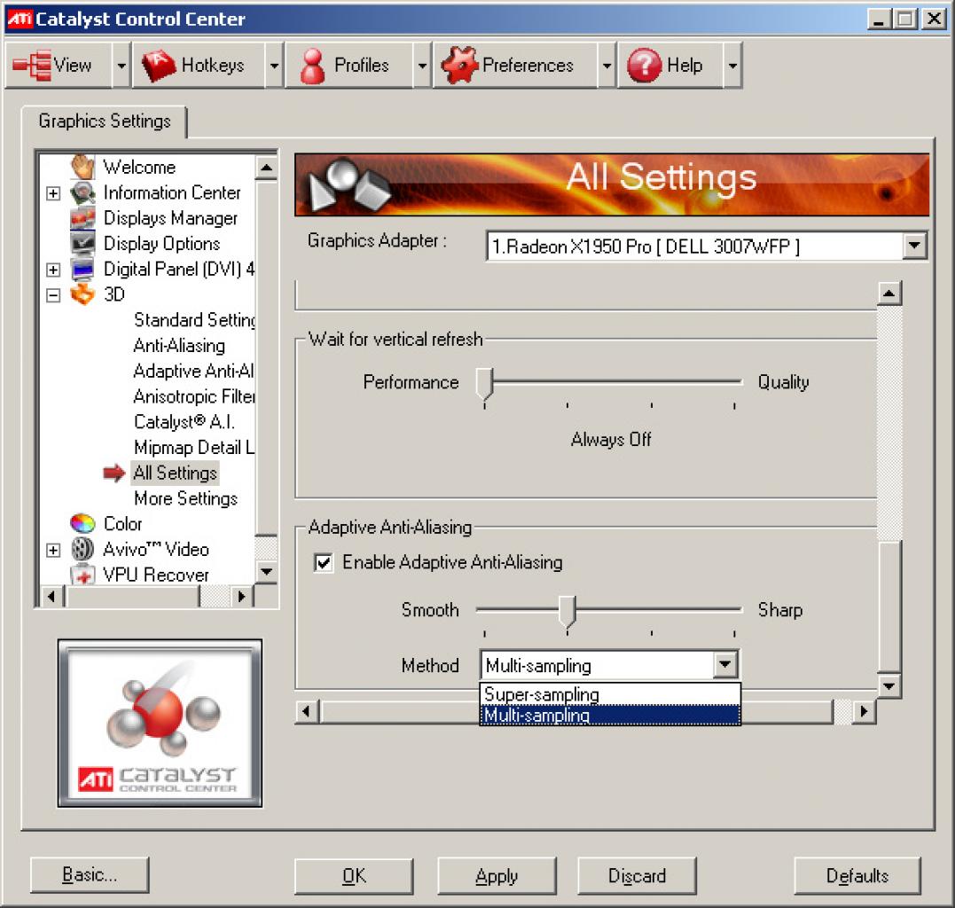Click tree scroll up arrow
Viewport: 955px width, 908px height.
tap(266, 168)
